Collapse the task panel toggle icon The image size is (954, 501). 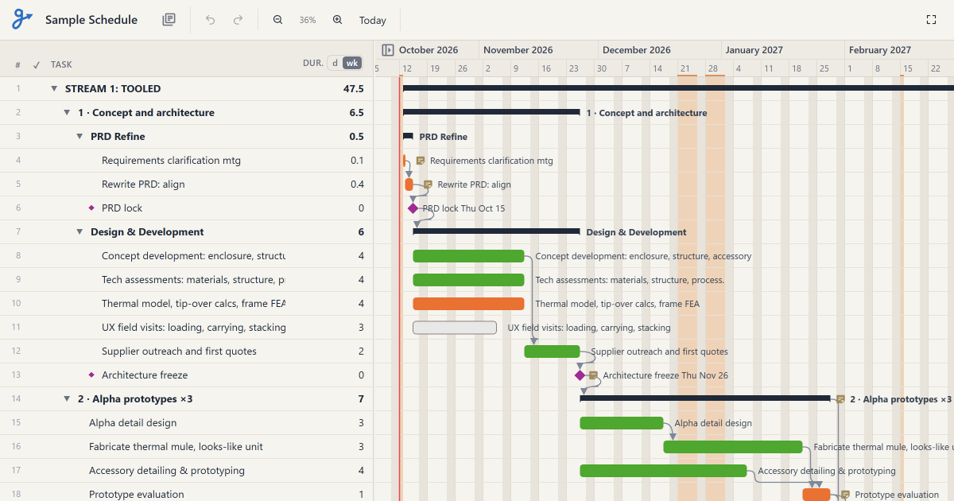click(x=388, y=50)
